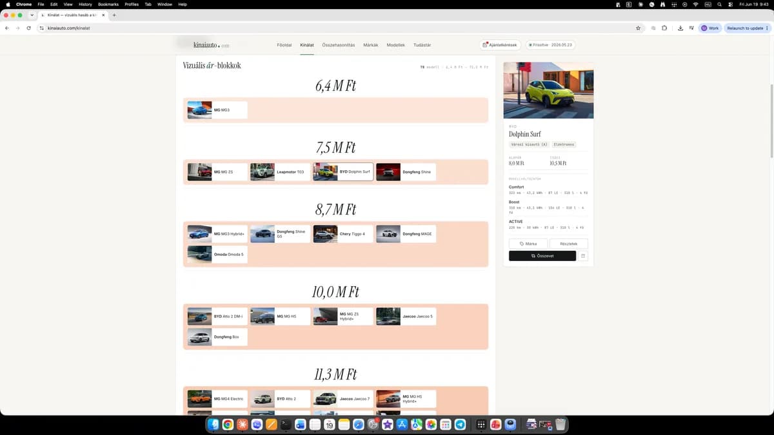Open the Márkák navigation tab

pos(371,45)
